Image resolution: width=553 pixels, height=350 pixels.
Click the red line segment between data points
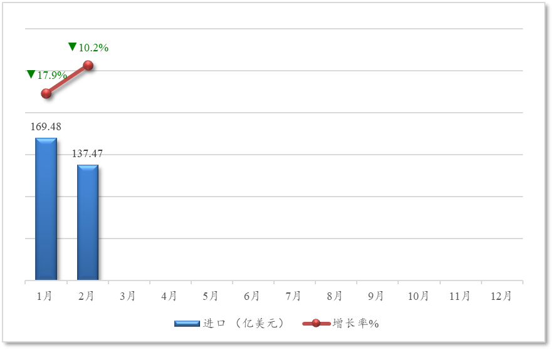point(67,80)
